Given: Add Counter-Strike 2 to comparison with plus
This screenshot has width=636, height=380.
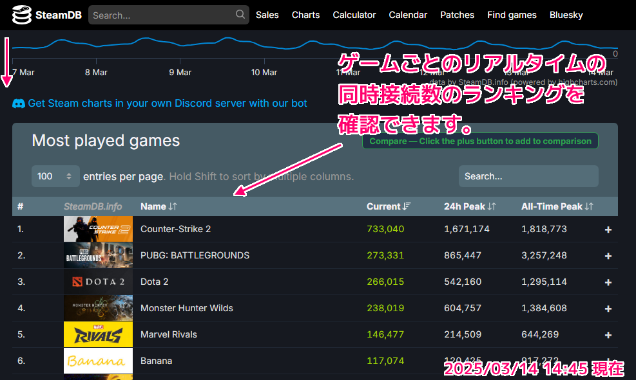Looking at the screenshot, I should 608,230.
